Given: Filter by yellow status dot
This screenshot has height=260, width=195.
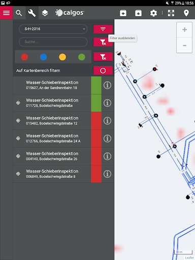Looking at the screenshot, I should [x=62, y=57].
